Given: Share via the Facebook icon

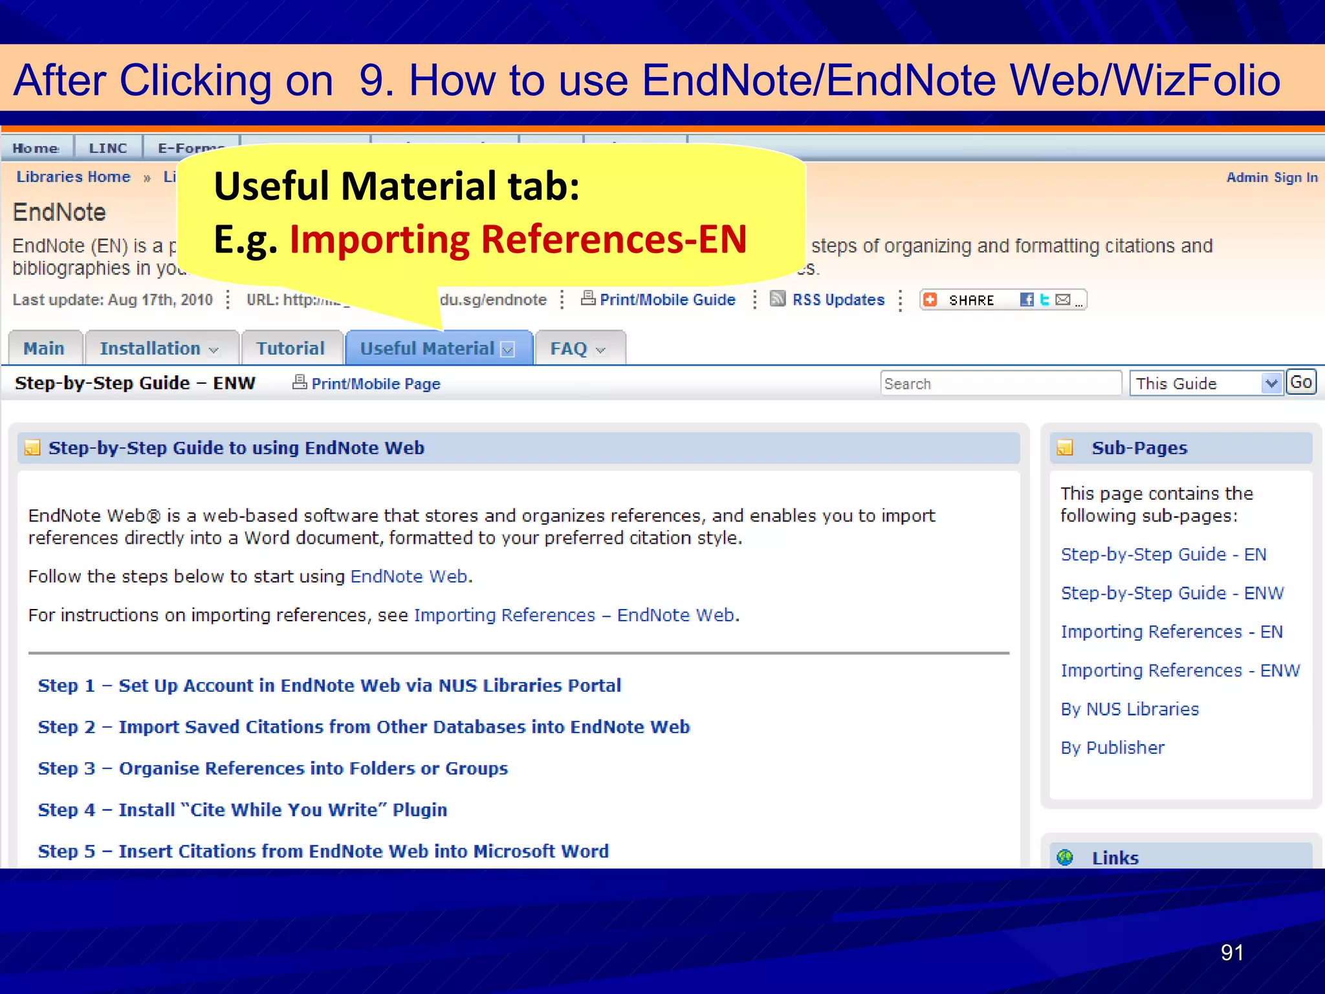Looking at the screenshot, I should (1026, 300).
